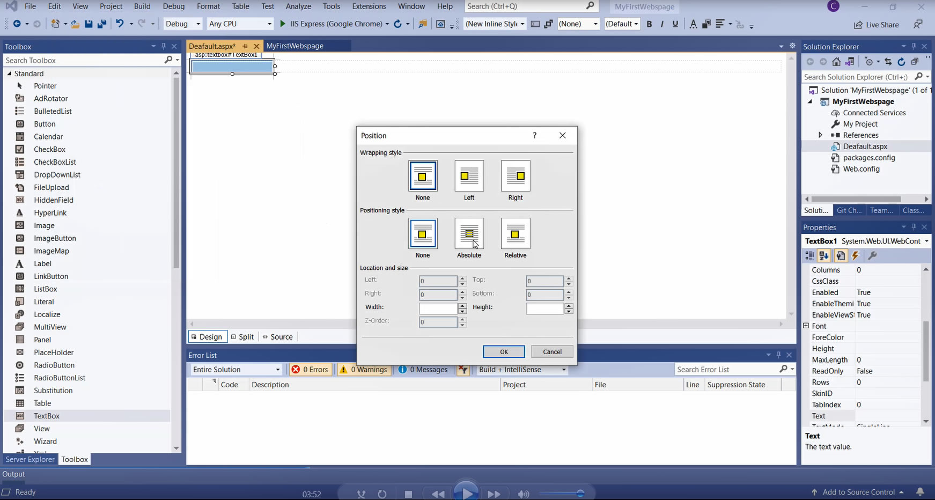Switch to the Source view tab

pyautogui.click(x=277, y=337)
